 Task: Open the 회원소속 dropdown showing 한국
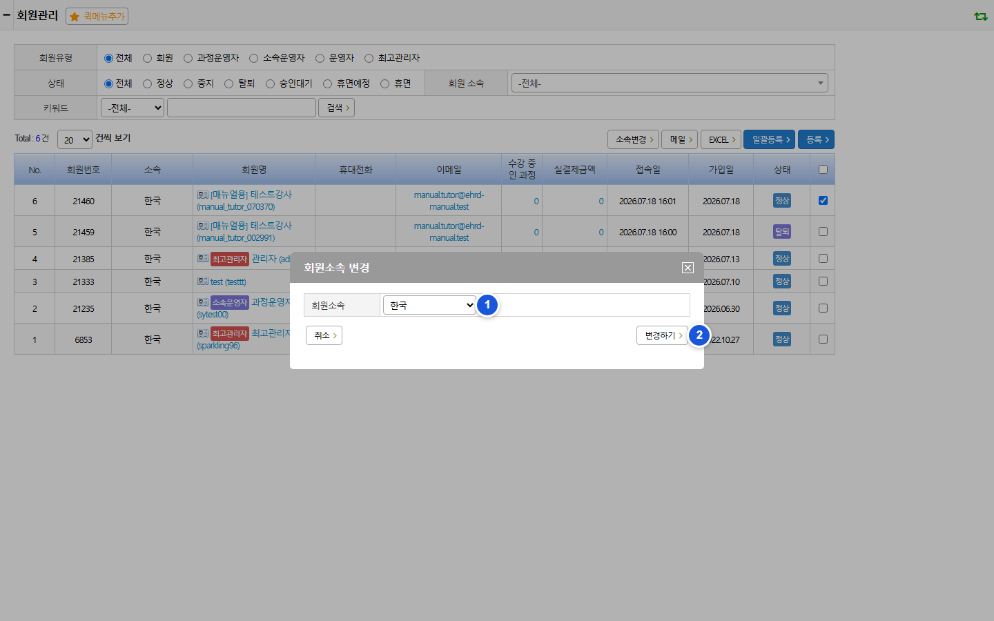pyautogui.click(x=430, y=305)
